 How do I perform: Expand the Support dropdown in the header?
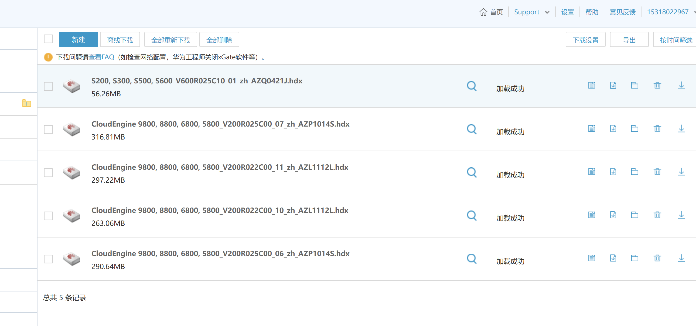[531, 12]
